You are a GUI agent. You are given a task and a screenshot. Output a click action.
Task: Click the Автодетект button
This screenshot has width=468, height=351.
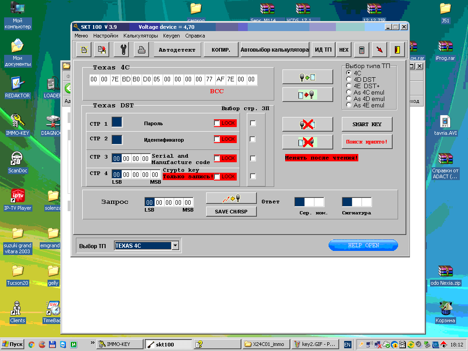pyautogui.click(x=177, y=49)
